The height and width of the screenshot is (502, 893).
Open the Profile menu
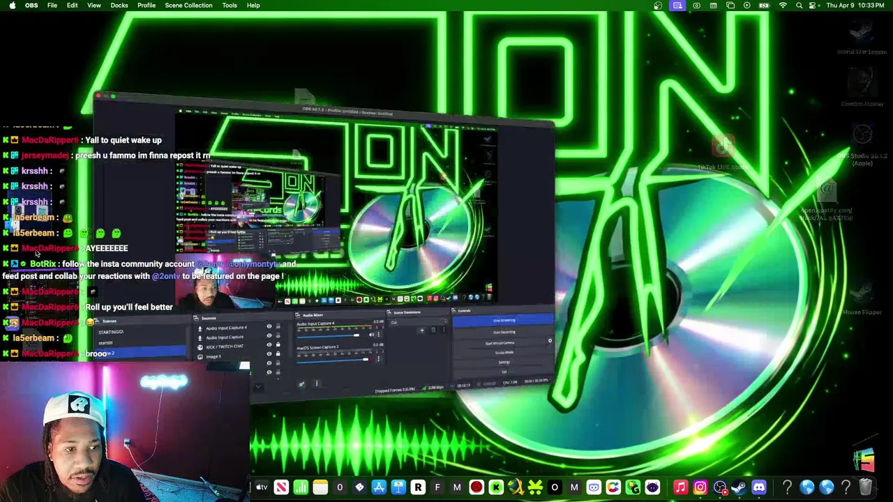pos(147,6)
